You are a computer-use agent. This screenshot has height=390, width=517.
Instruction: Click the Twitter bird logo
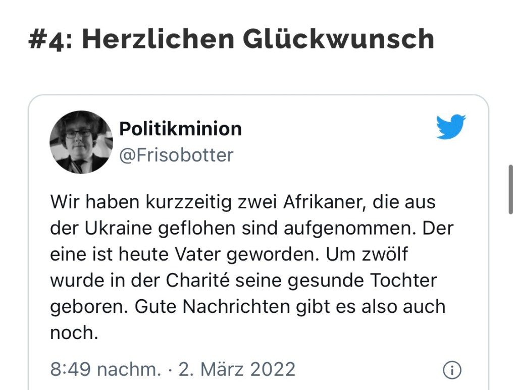pyautogui.click(x=450, y=127)
